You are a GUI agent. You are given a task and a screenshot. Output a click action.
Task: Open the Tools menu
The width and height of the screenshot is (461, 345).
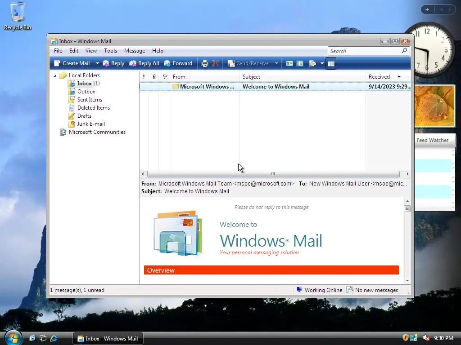coord(111,51)
